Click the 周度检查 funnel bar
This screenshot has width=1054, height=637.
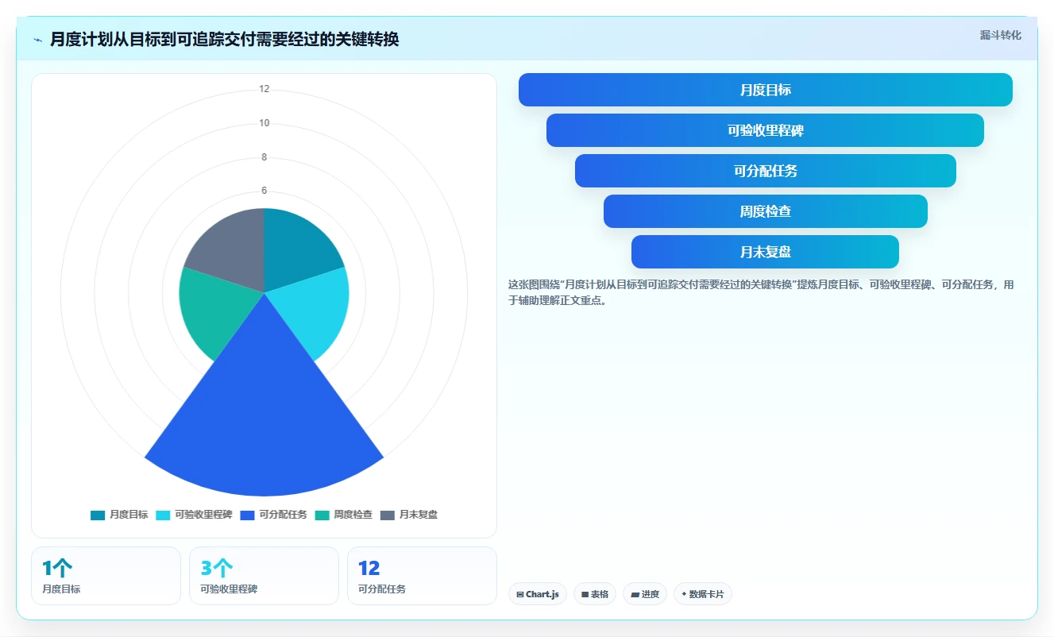pos(766,211)
